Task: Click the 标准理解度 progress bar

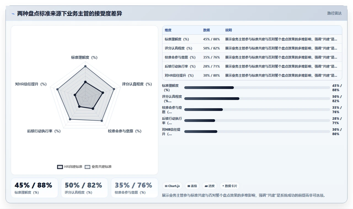Action: [257, 88]
